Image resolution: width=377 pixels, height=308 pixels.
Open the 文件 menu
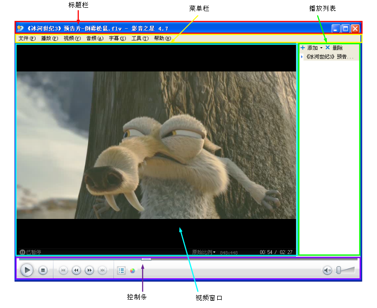tap(27, 38)
